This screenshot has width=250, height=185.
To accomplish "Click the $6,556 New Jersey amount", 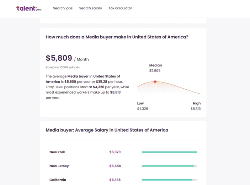I will [115, 166].
